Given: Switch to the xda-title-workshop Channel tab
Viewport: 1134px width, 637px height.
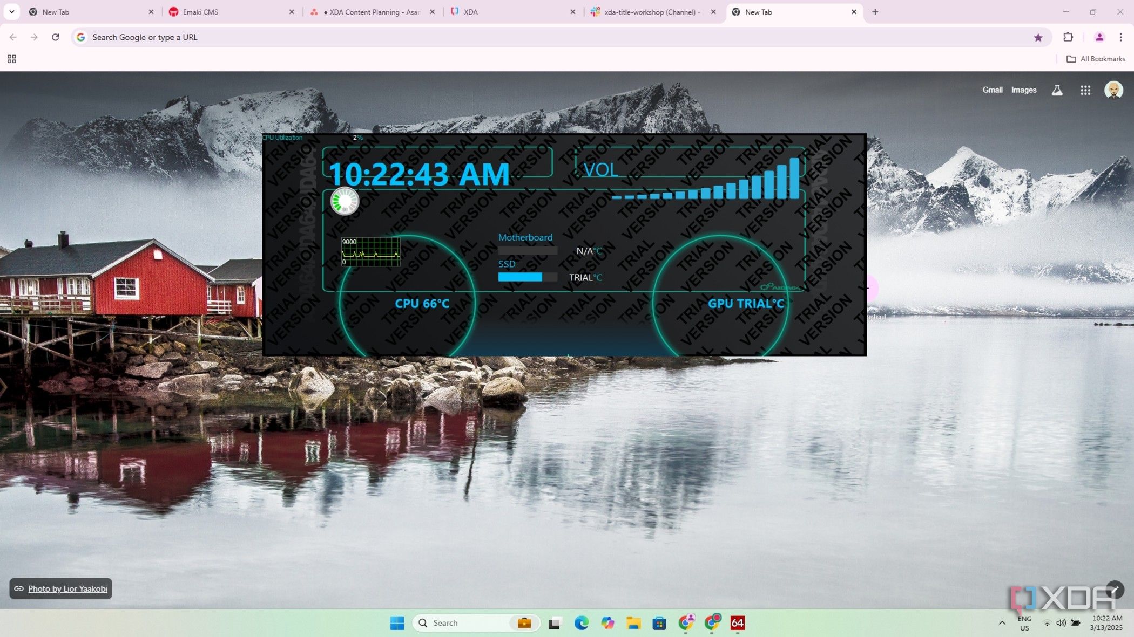Looking at the screenshot, I should click(653, 12).
